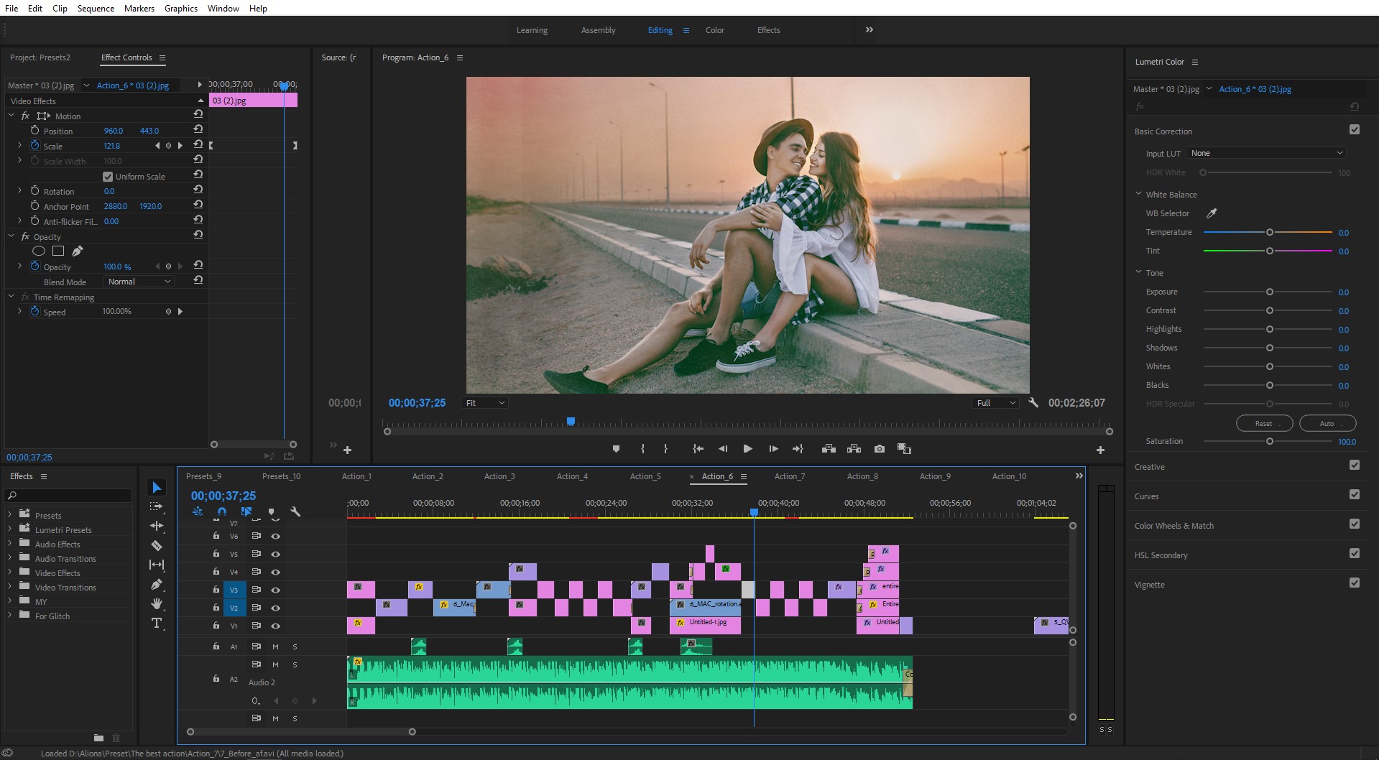
Task: Select the Hand tool
Action: click(156, 603)
